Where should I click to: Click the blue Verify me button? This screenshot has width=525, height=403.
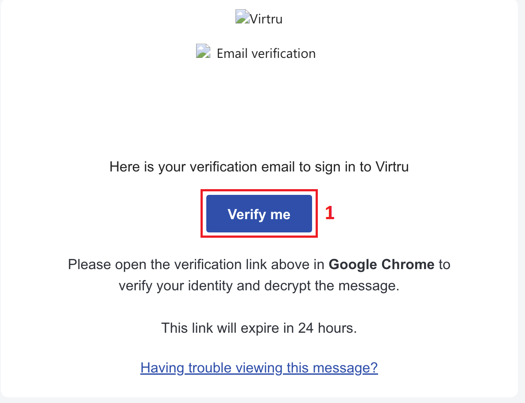(259, 214)
